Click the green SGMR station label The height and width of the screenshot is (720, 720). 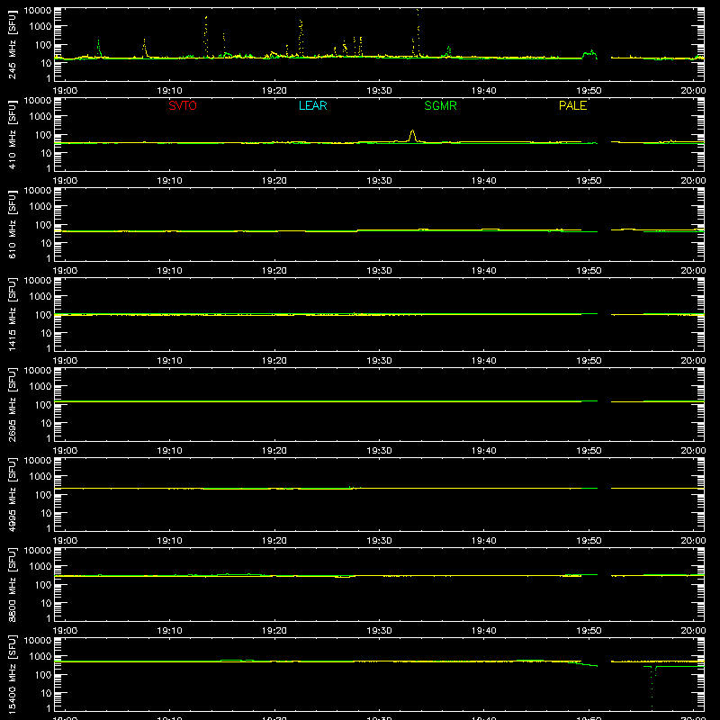tap(440, 105)
